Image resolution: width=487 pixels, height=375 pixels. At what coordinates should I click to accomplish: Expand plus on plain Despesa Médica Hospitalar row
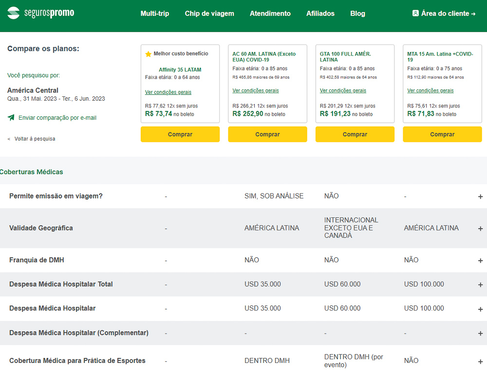pos(480,309)
